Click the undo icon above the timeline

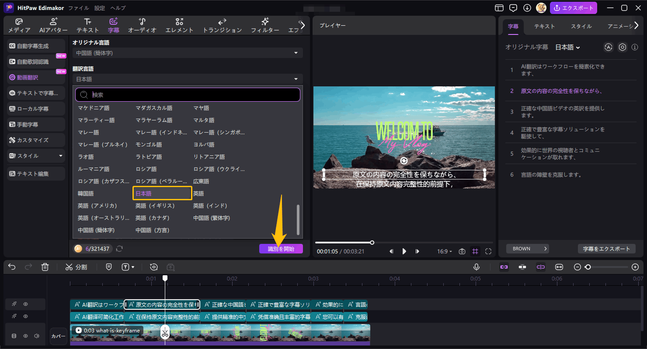tap(11, 267)
